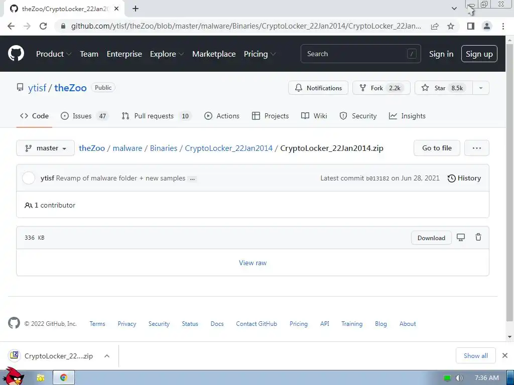Open the Terms footer link
Image resolution: width=514 pixels, height=385 pixels.
click(x=97, y=324)
